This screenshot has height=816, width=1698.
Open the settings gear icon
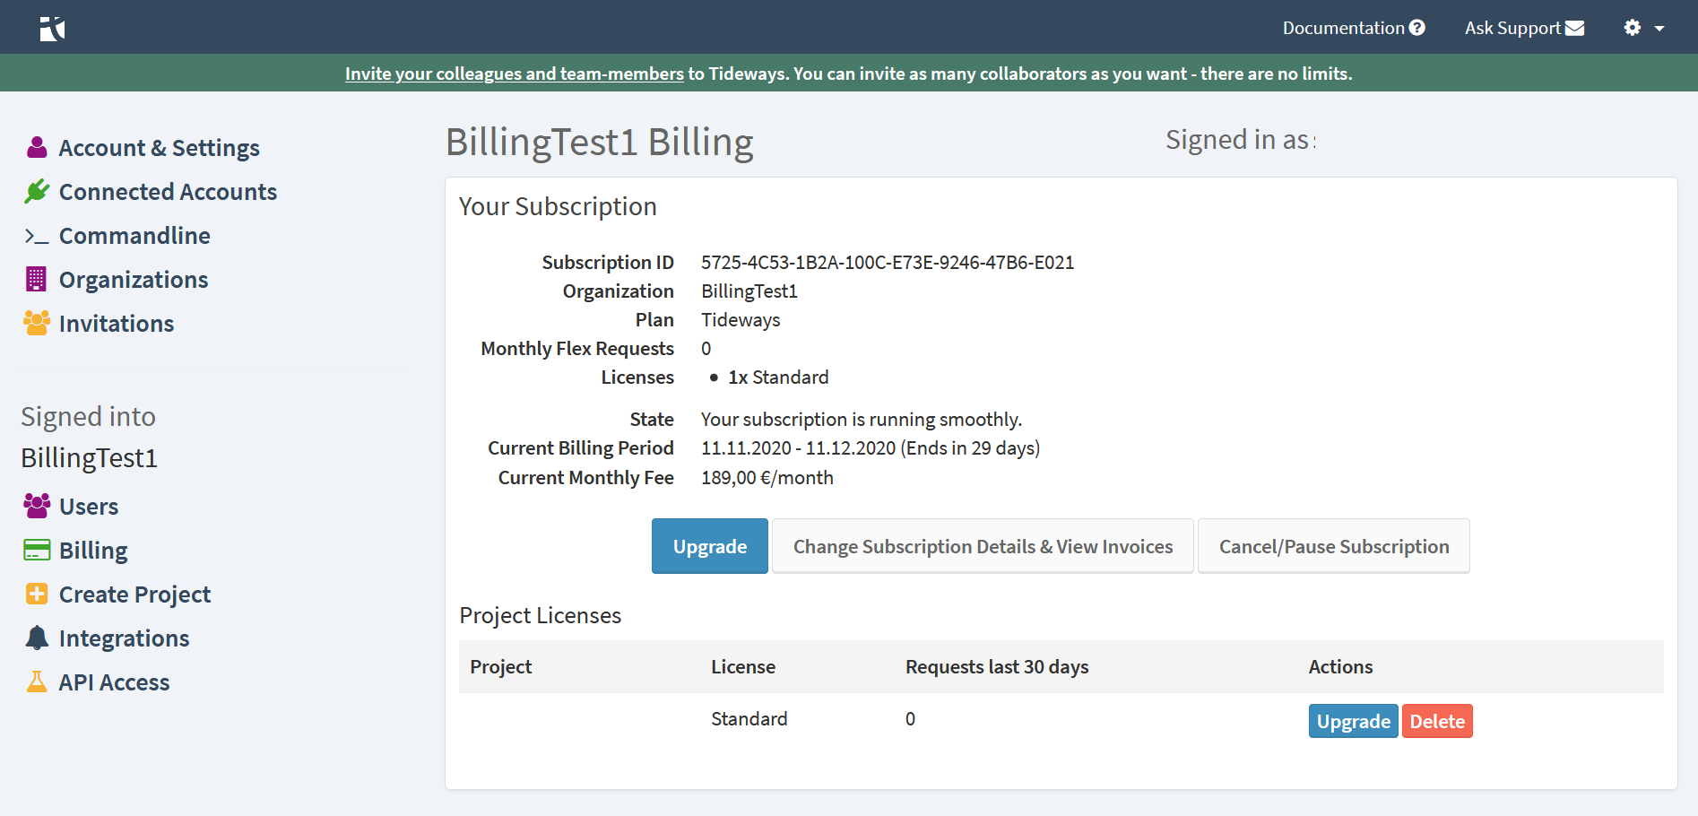(x=1633, y=28)
